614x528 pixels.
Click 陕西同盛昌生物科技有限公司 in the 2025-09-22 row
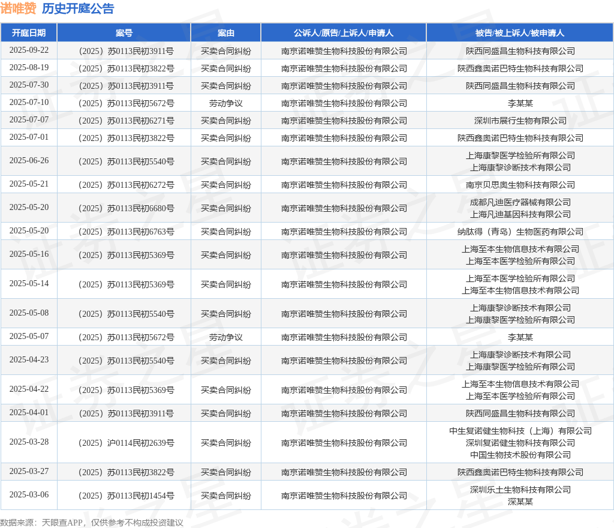[520, 52]
